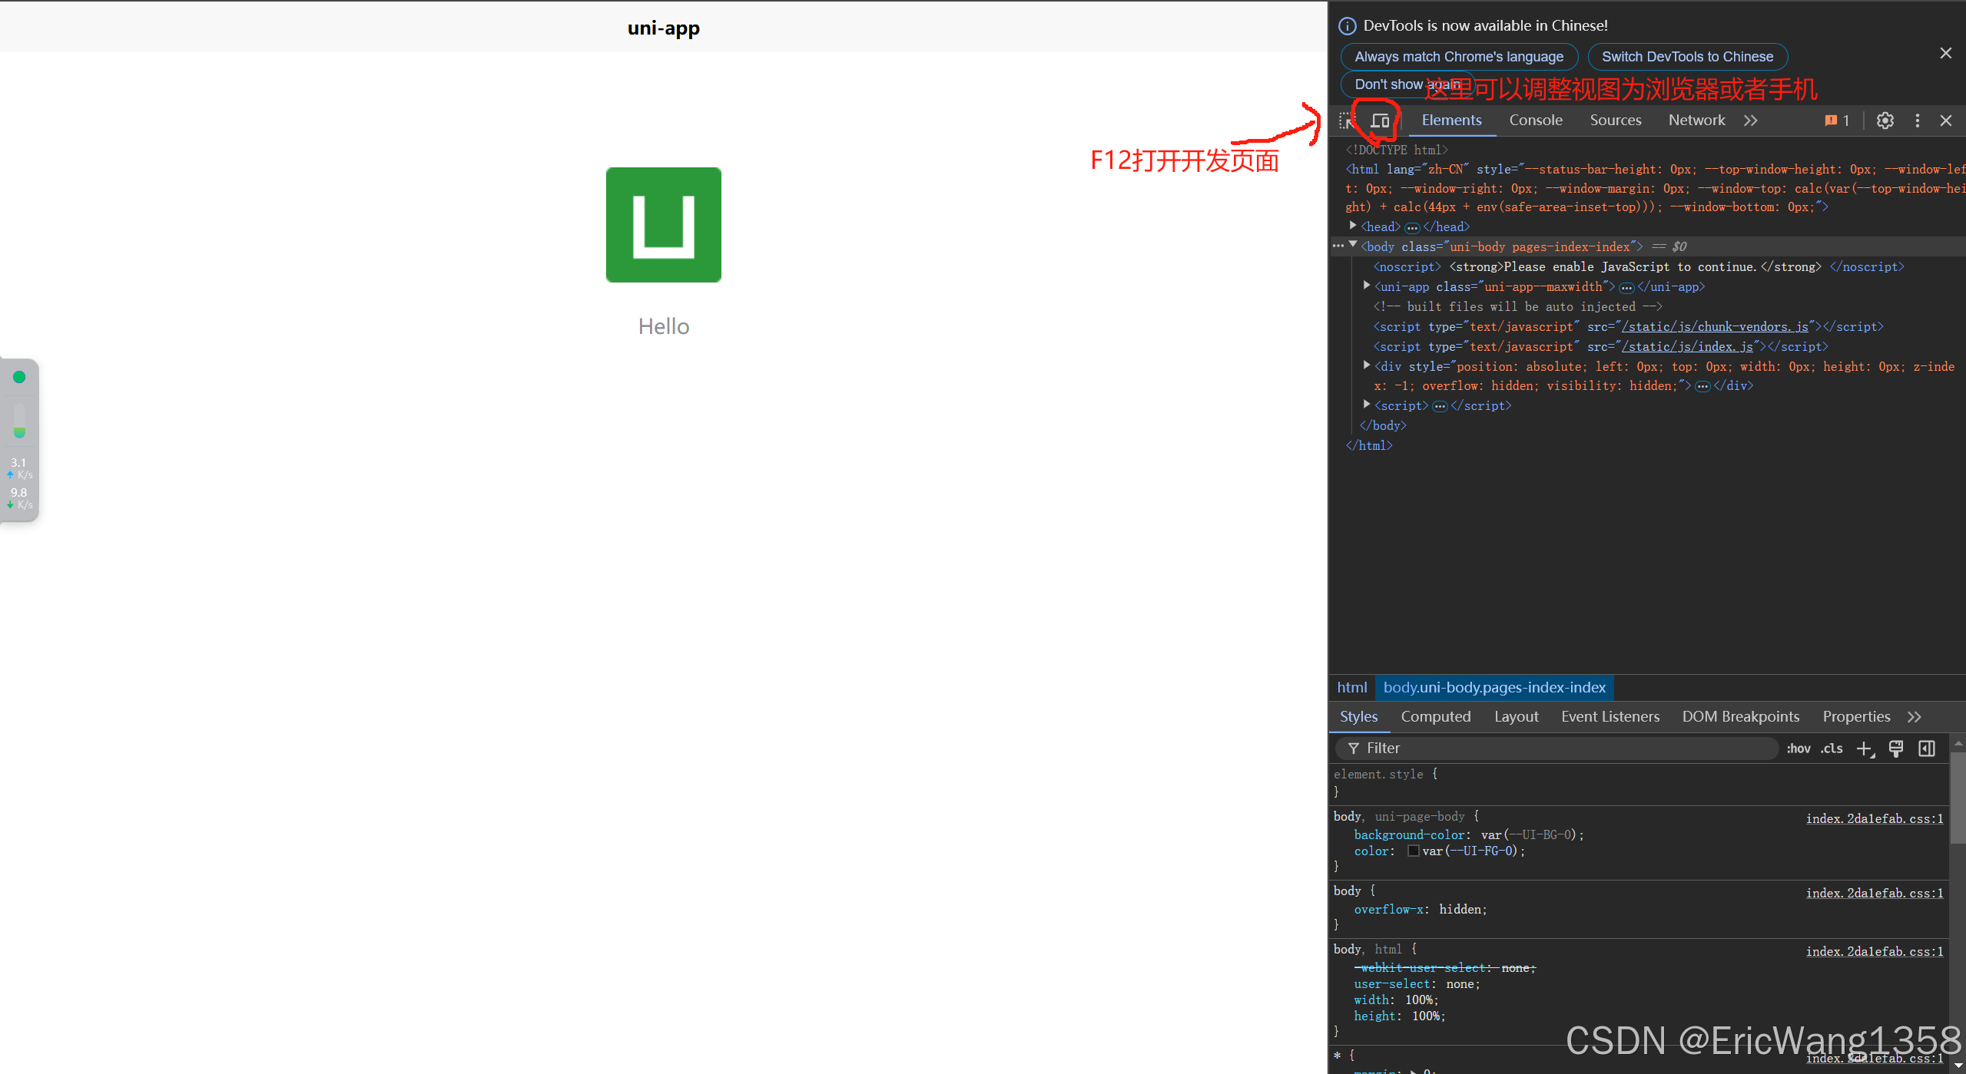Screen dimensions: 1966x1074
Task: Click the issues counter icon showing 1
Action: click(1835, 120)
